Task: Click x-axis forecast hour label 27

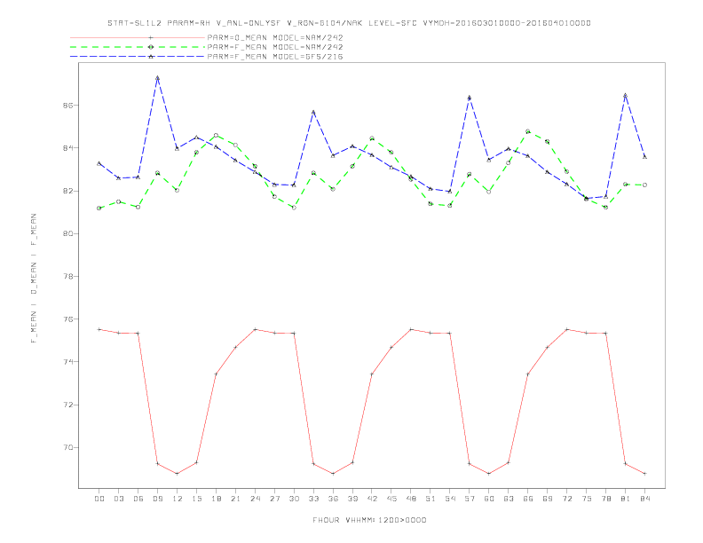Action: click(x=274, y=499)
